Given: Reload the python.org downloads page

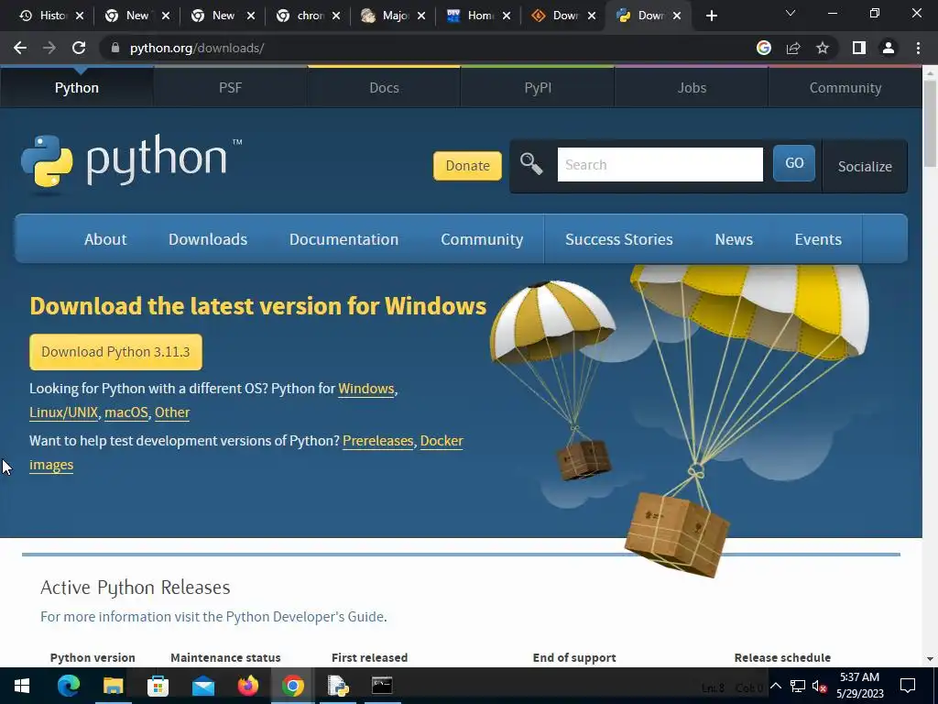Looking at the screenshot, I should click(x=79, y=48).
